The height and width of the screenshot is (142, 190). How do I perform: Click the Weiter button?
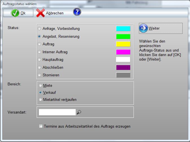pos(161,28)
